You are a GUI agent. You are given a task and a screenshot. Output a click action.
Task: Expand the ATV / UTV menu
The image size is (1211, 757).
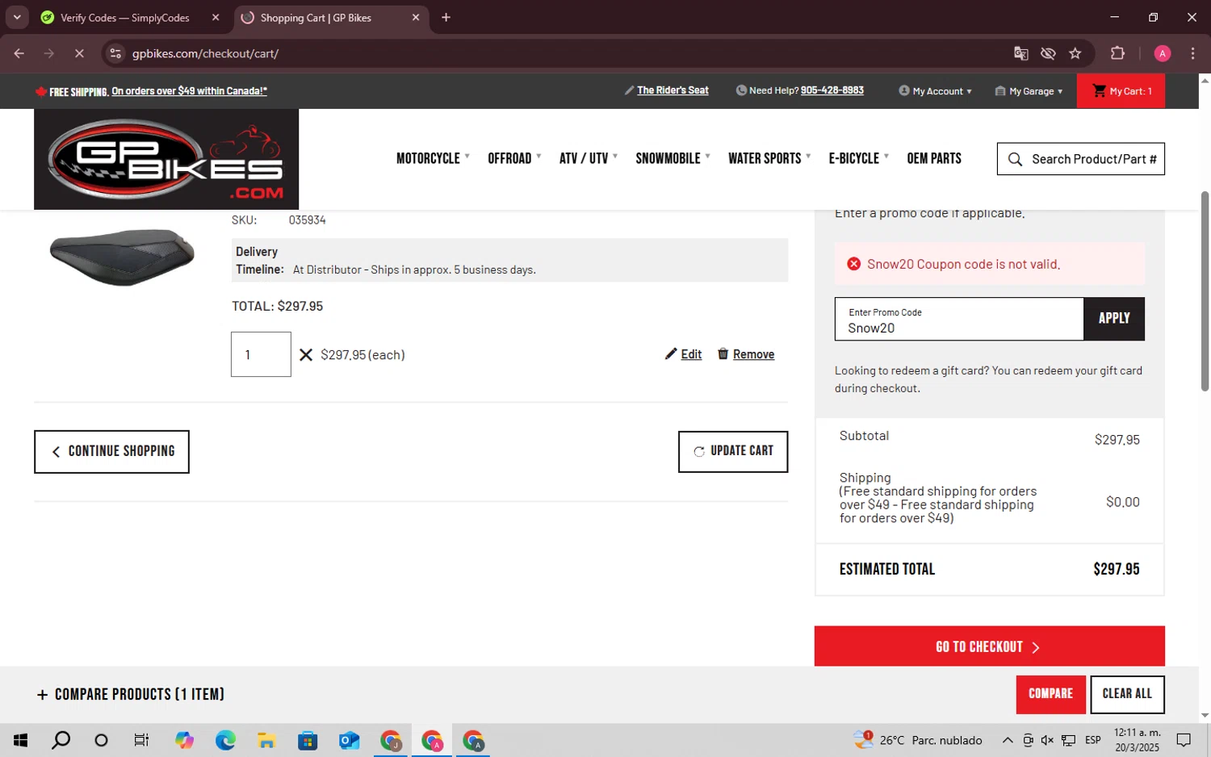pos(588,158)
